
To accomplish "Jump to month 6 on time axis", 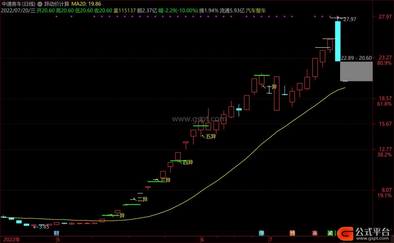I will (x=202, y=240).
